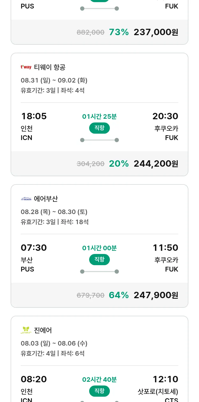
Task: Tap the 직항 badge on the 18:05 flight
Action: [99, 128]
